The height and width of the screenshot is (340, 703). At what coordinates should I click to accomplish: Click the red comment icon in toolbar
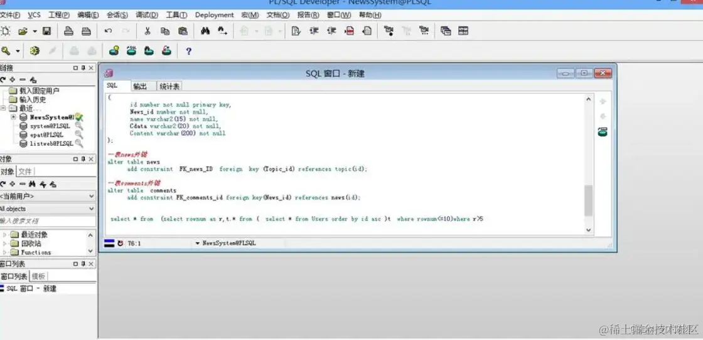point(349,31)
